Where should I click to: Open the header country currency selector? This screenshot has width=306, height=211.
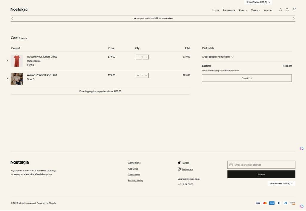point(258,2)
